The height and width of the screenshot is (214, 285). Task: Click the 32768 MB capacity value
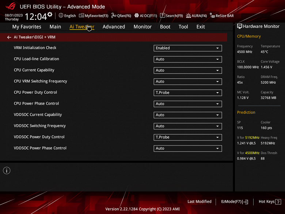point(268,98)
